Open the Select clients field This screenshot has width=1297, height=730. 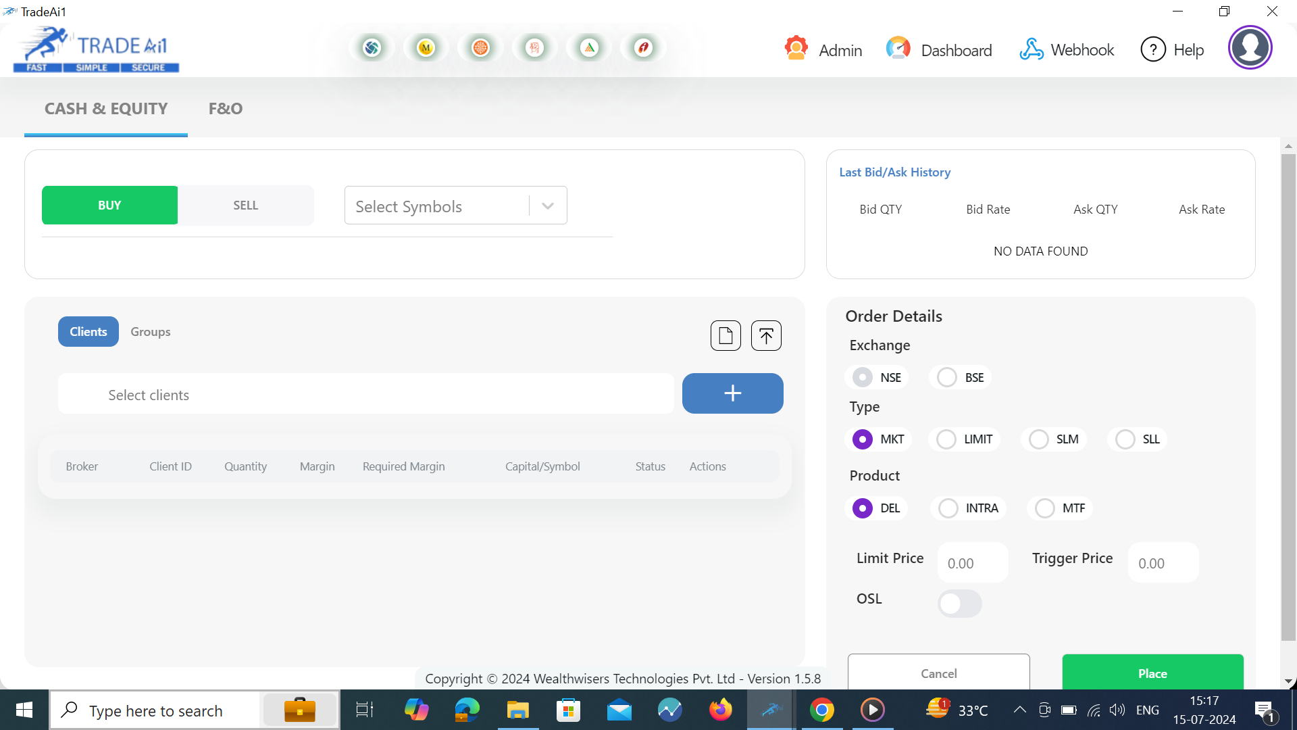[366, 394]
